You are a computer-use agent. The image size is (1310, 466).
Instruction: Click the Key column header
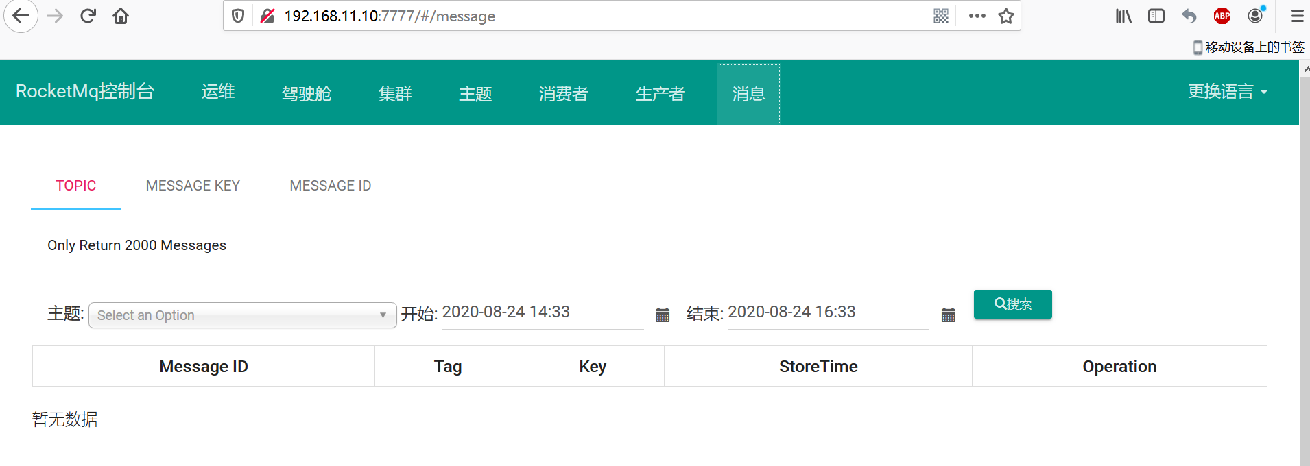[593, 367]
